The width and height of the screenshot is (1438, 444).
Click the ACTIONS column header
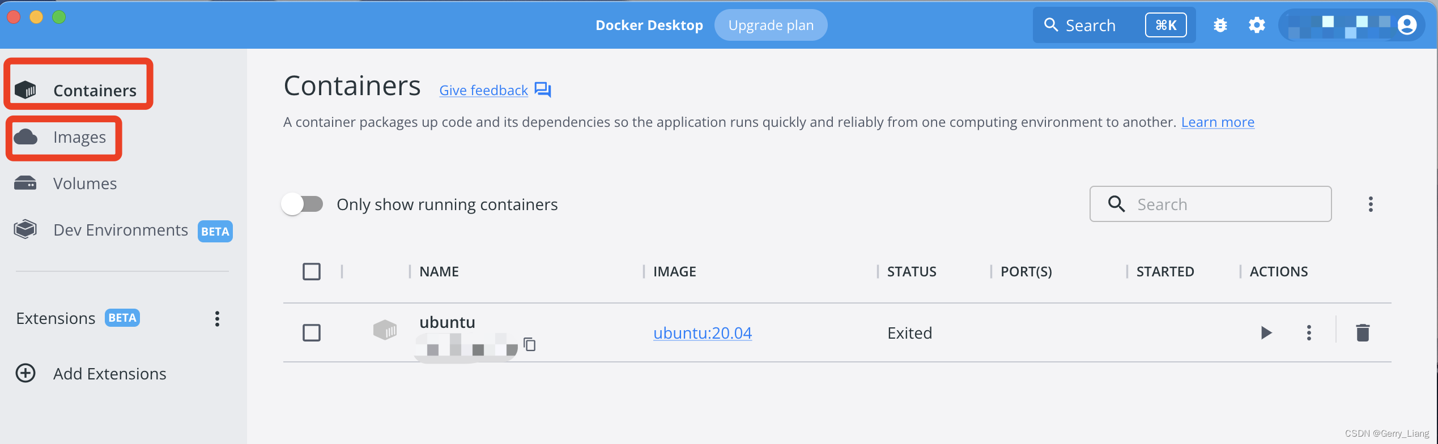[1279, 272]
